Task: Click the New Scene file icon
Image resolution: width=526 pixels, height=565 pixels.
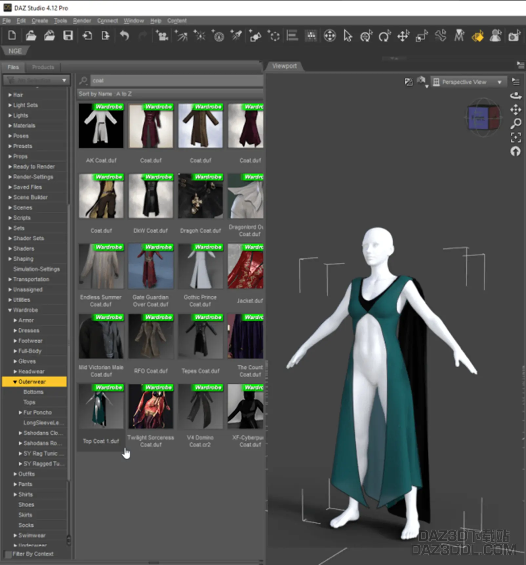Action: click(x=12, y=35)
